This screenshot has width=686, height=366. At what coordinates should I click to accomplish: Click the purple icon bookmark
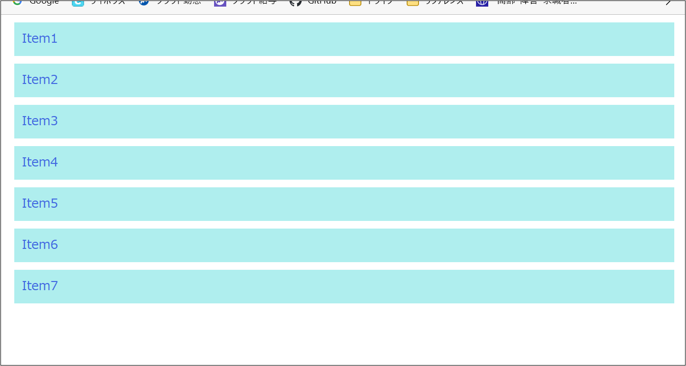(x=220, y=3)
